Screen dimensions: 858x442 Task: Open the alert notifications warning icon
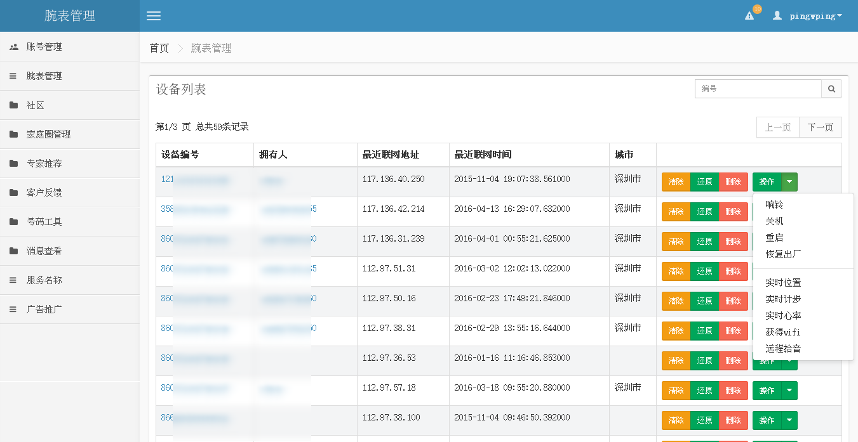point(749,16)
